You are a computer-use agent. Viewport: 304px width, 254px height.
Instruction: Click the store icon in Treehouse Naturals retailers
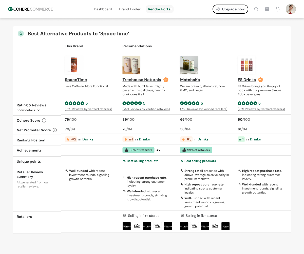[124, 216]
